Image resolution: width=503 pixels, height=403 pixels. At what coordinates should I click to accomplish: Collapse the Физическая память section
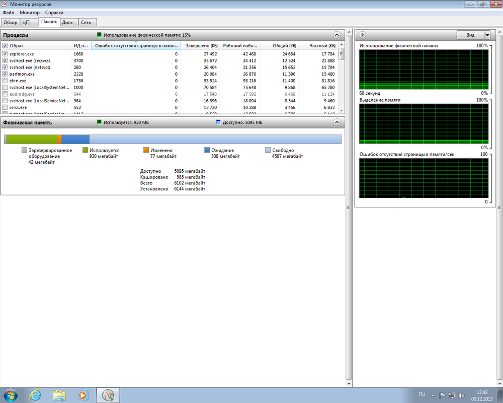pyautogui.click(x=337, y=122)
